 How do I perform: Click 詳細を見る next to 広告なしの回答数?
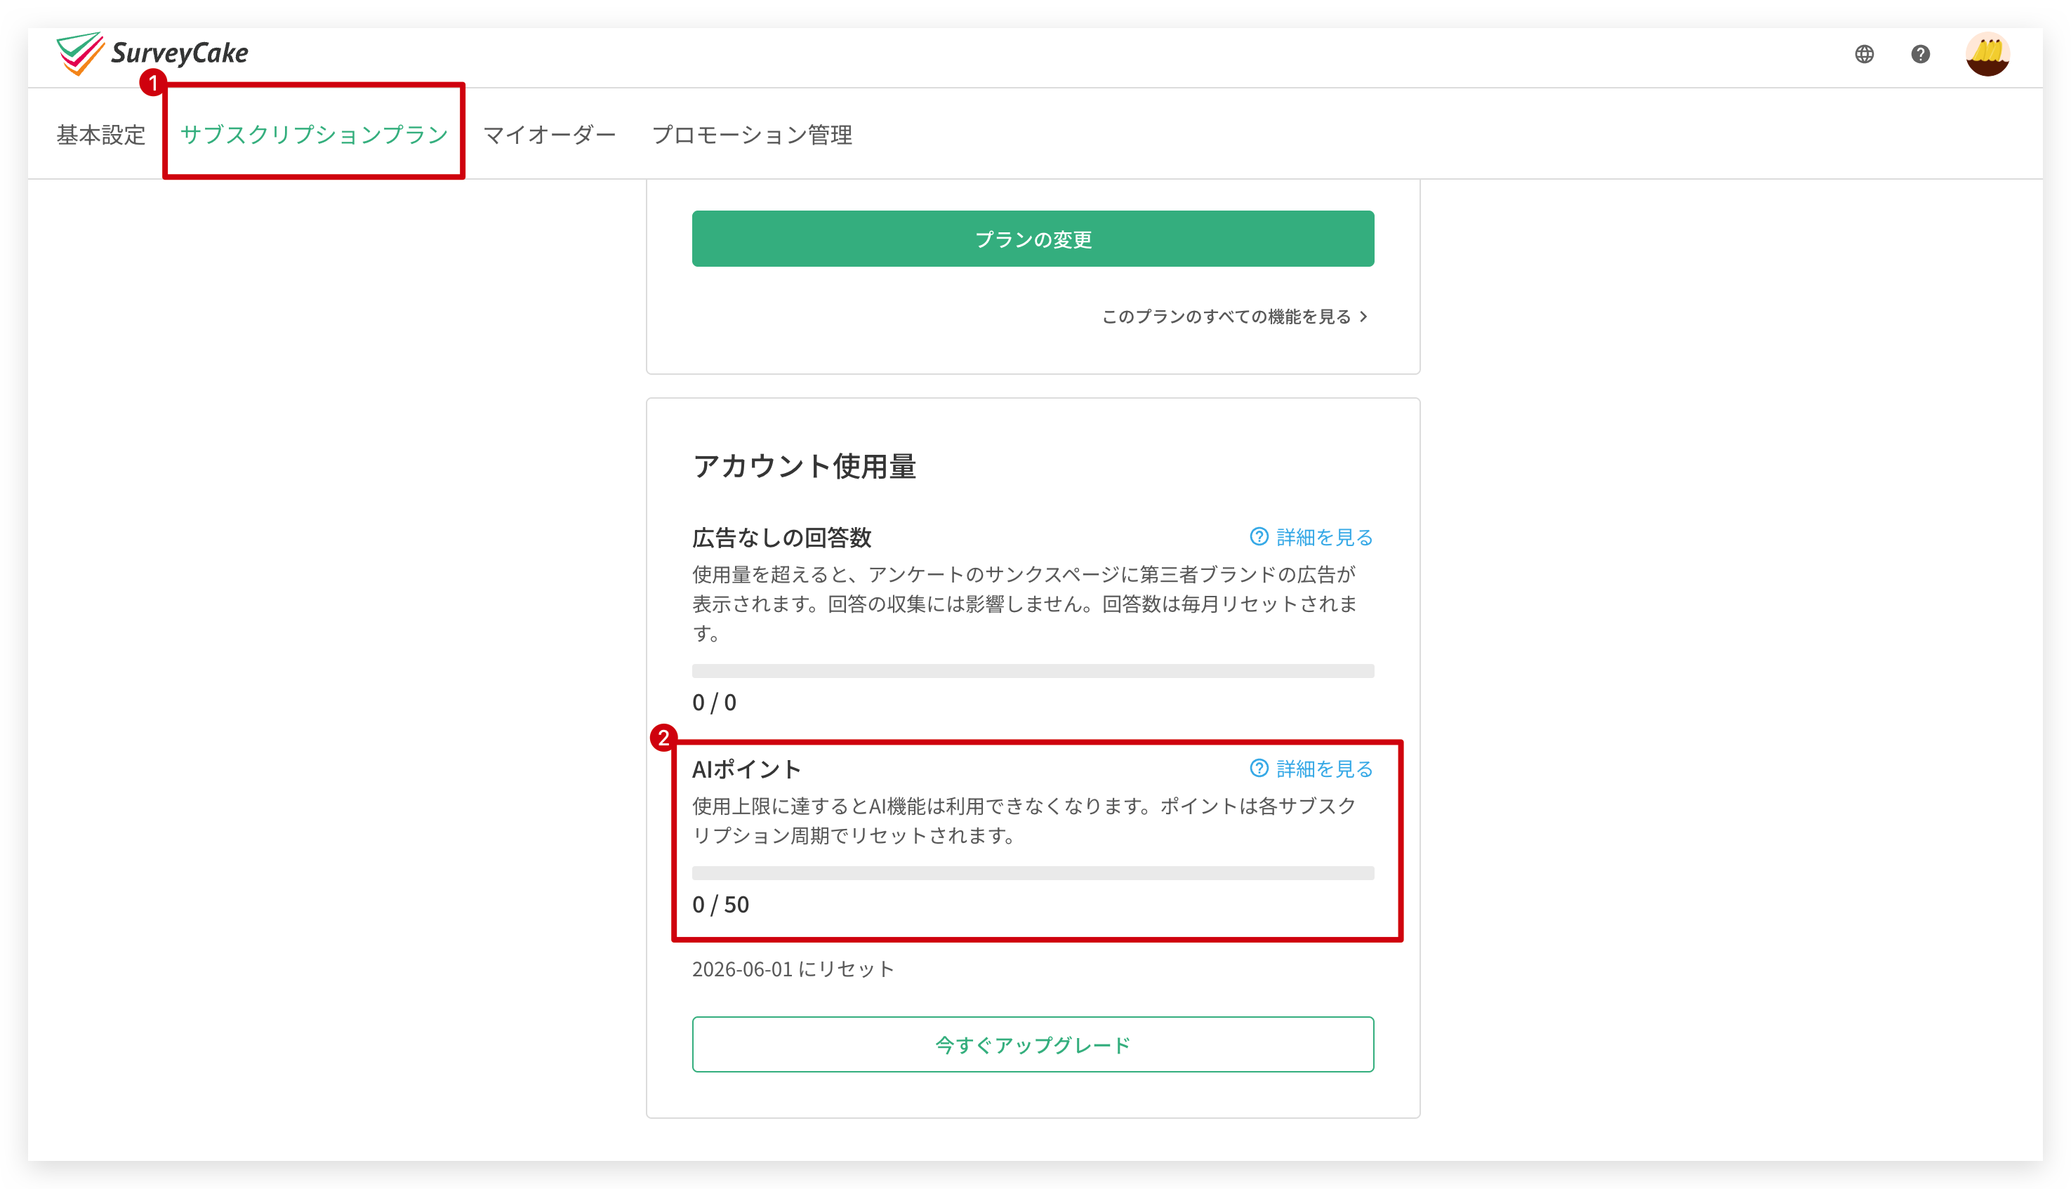coord(1311,536)
